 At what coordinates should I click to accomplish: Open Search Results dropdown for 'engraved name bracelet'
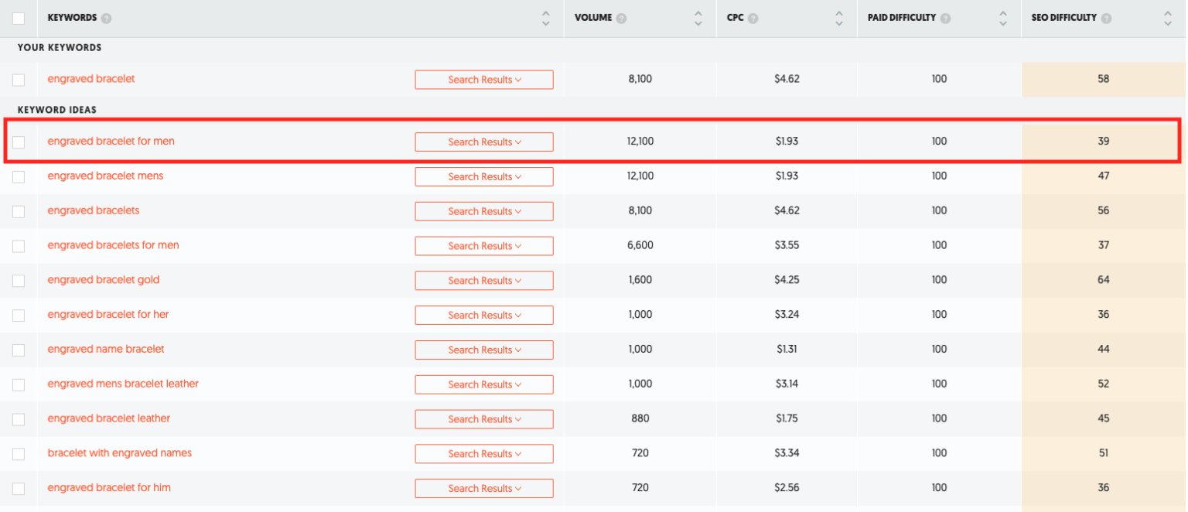(x=484, y=350)
